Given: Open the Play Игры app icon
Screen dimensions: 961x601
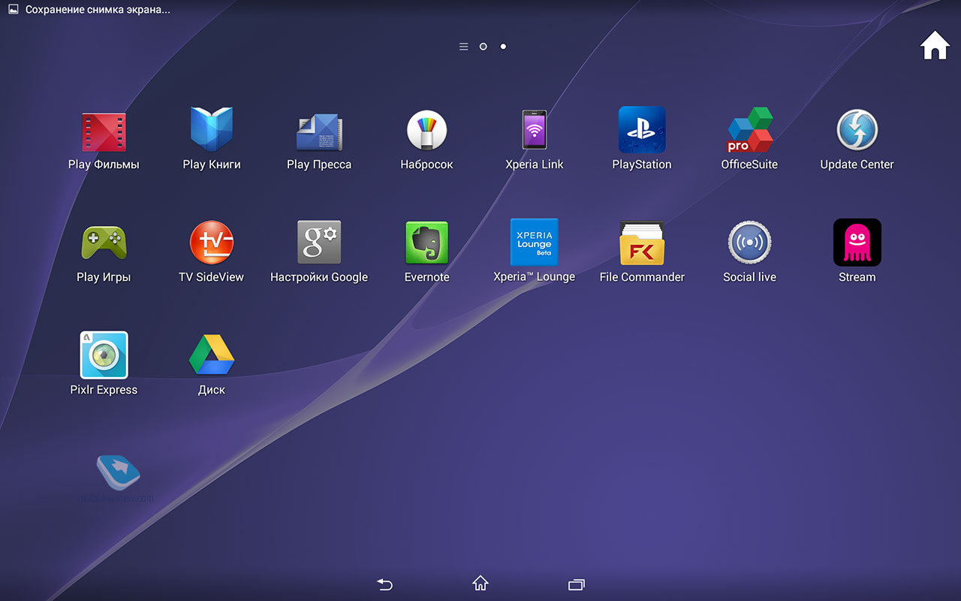Looking at the screenshot, I should [104, 243].
